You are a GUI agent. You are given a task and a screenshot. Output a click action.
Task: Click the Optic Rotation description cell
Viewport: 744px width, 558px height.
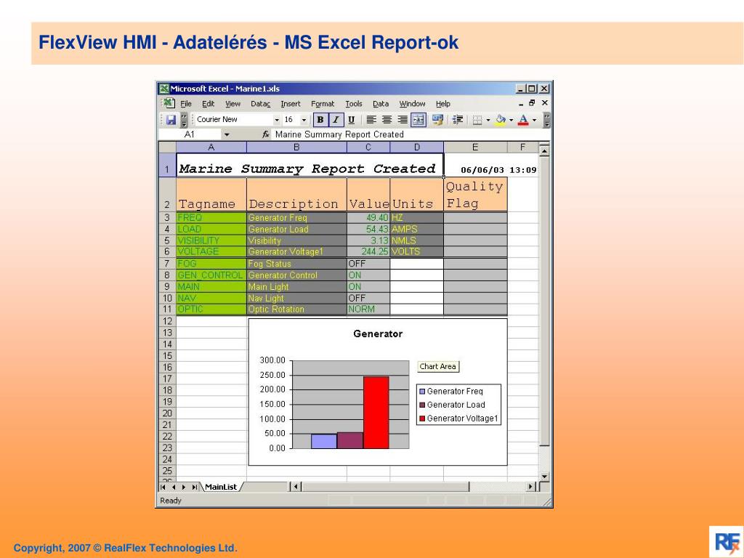tap(296, 310)
